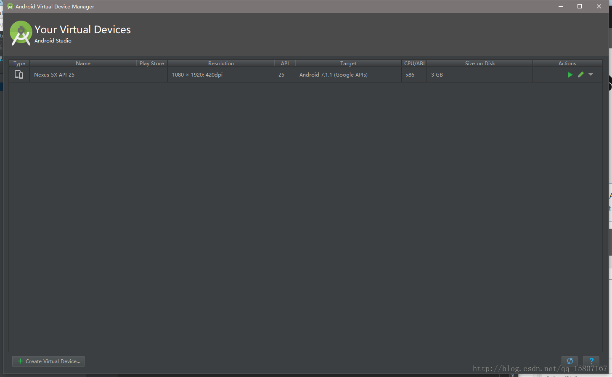This screenshot has width=612, height=377.
Task: Sort by Target column header
Action: click(x=348, y=63)
